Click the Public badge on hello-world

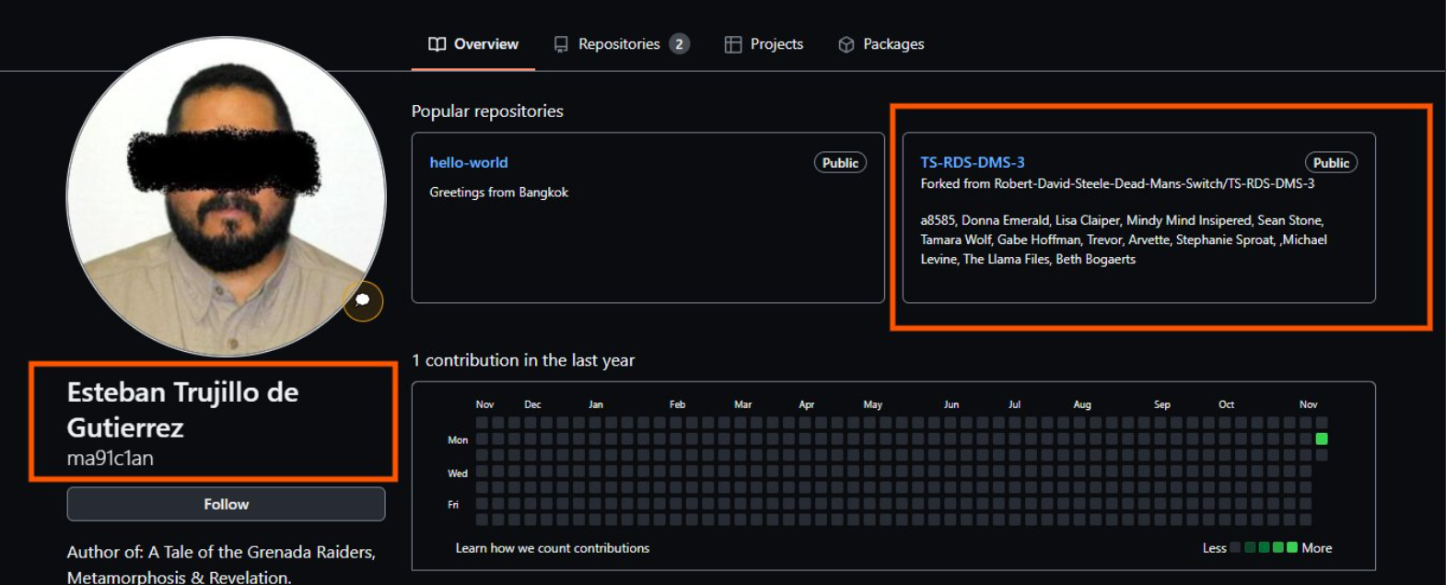point(840,163)
